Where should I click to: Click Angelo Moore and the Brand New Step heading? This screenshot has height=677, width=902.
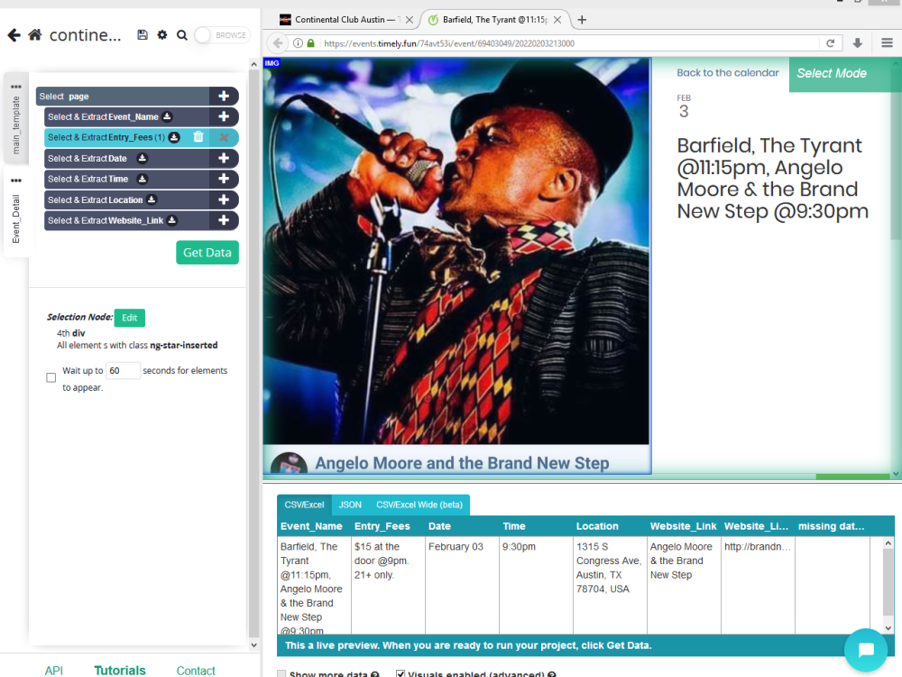(x=461, y=463)
